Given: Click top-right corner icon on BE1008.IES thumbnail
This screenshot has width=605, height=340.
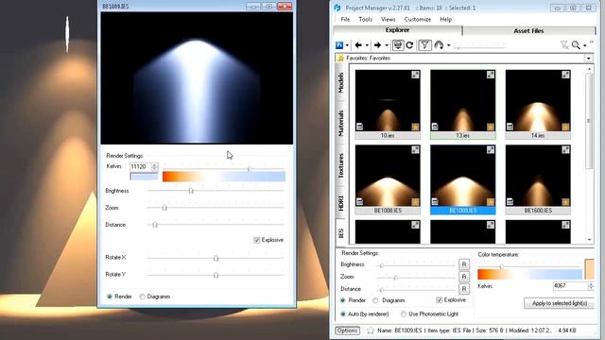Looking at the screenshot, I should click(x=415, y=150).
